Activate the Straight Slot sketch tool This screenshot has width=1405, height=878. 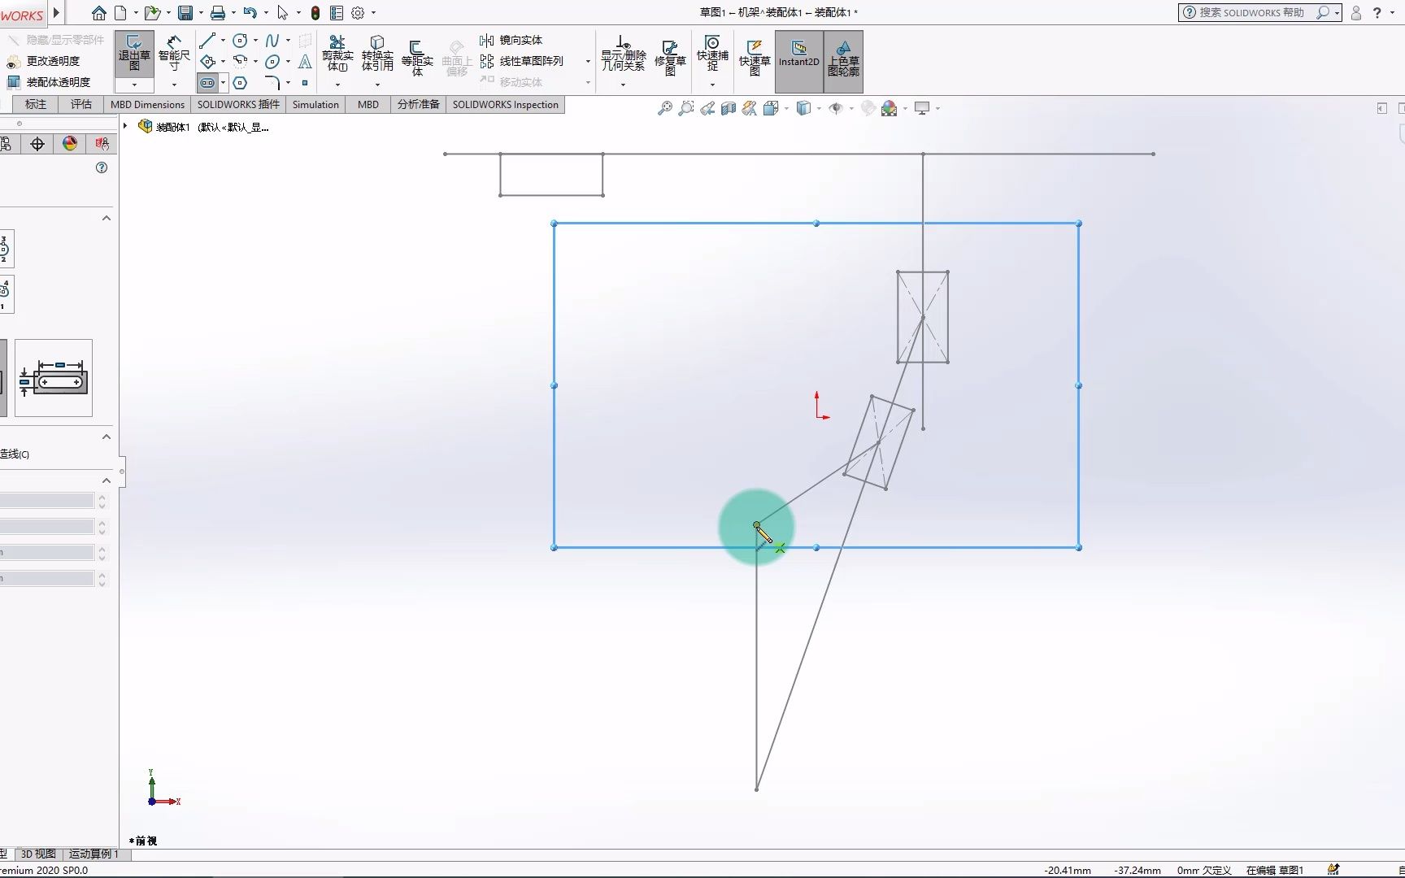pos(207,82)
